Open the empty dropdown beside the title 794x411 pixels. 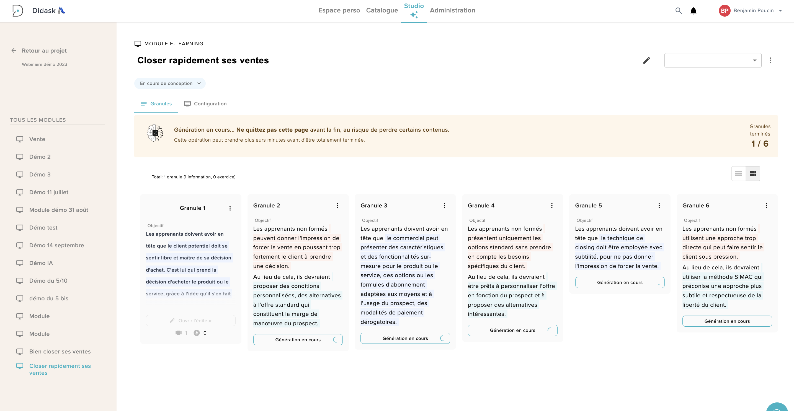713,60
